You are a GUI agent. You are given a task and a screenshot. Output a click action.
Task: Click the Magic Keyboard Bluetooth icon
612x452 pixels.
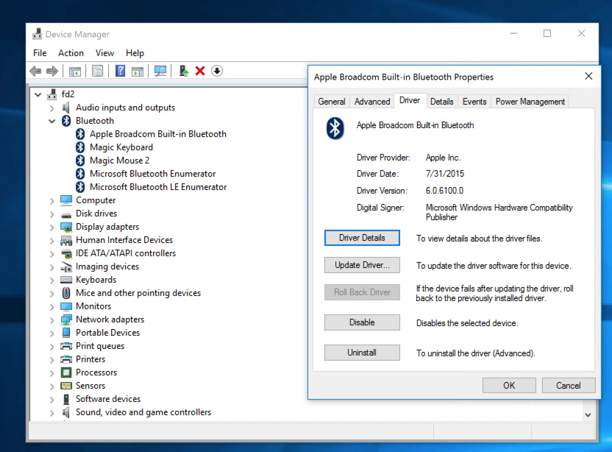[x=80, y=147]
